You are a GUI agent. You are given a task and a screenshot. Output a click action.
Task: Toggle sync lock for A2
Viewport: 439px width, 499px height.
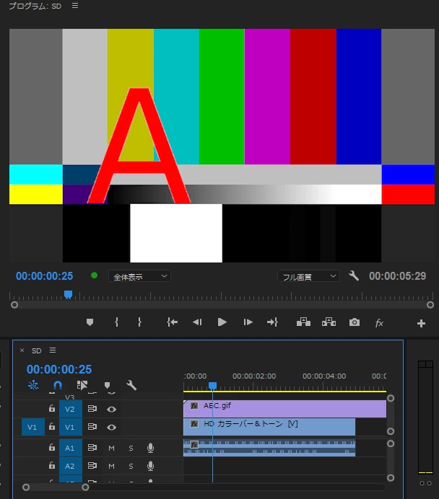click(92, 466)
